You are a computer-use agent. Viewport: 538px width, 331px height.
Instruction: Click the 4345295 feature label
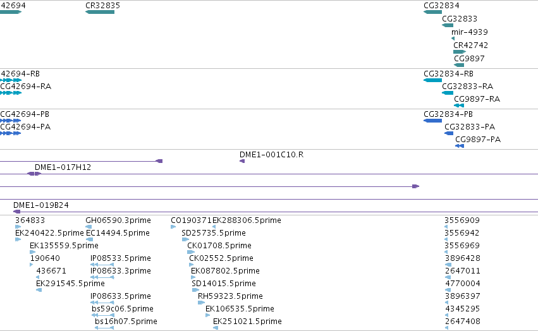(x=463, y=309)
